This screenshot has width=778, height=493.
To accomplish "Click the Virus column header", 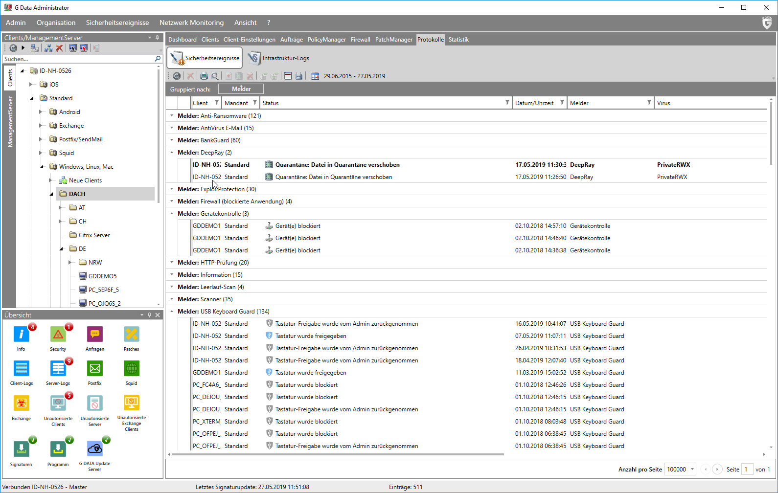I will (711, 103).
